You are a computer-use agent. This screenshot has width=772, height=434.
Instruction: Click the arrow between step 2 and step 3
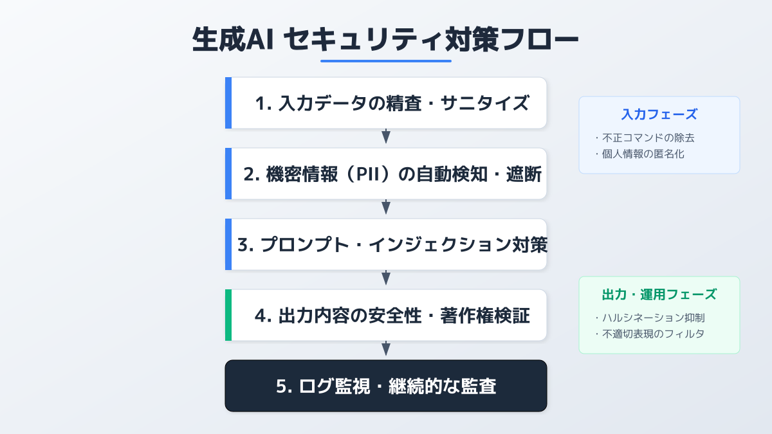(x=386, y=207)
